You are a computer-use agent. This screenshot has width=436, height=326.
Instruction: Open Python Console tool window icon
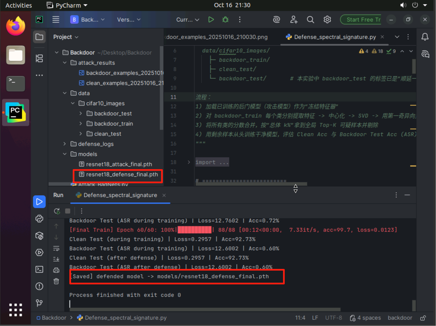(x=39, y=219)
